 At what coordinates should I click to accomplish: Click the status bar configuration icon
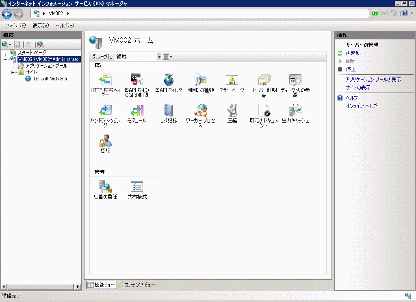(x=408, y=296)
